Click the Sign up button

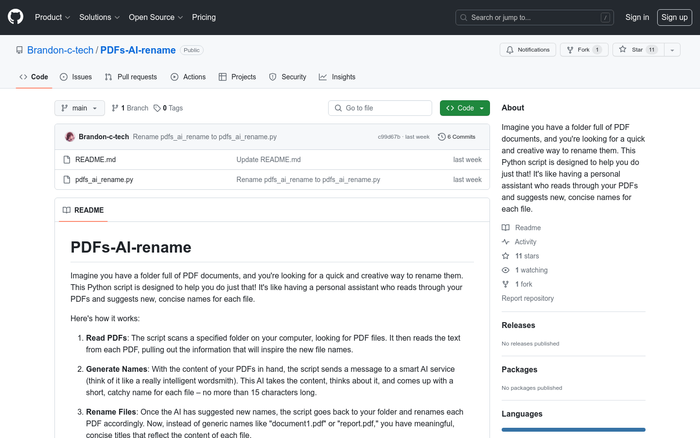point(674,17)
